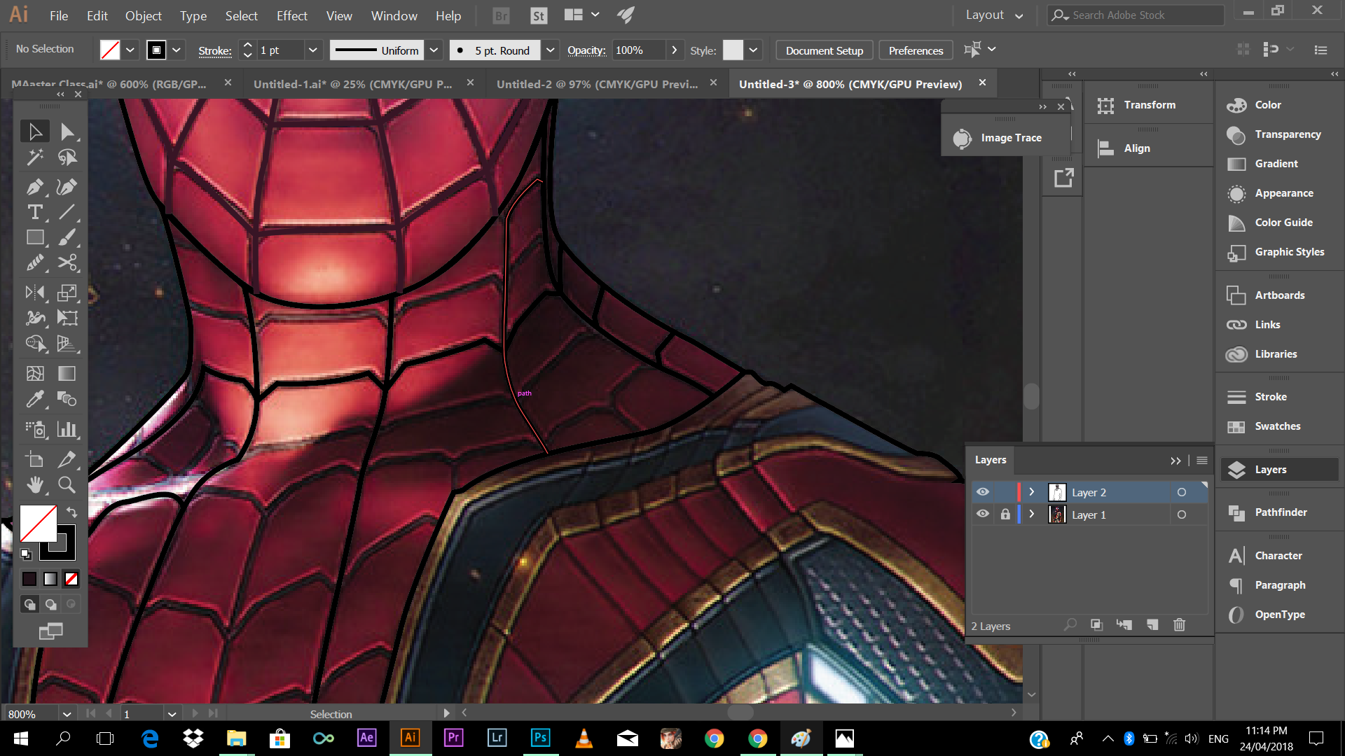The image size is (1345, 756).
Task: Click the Fill color box in toolbox
Action: pos(38,524)
